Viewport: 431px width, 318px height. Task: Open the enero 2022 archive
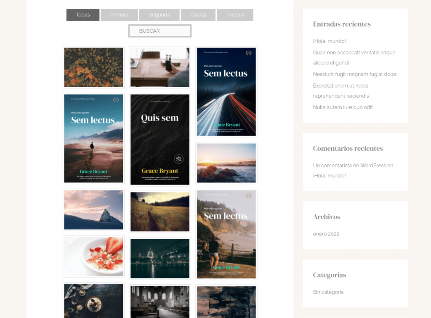[326, 234]
